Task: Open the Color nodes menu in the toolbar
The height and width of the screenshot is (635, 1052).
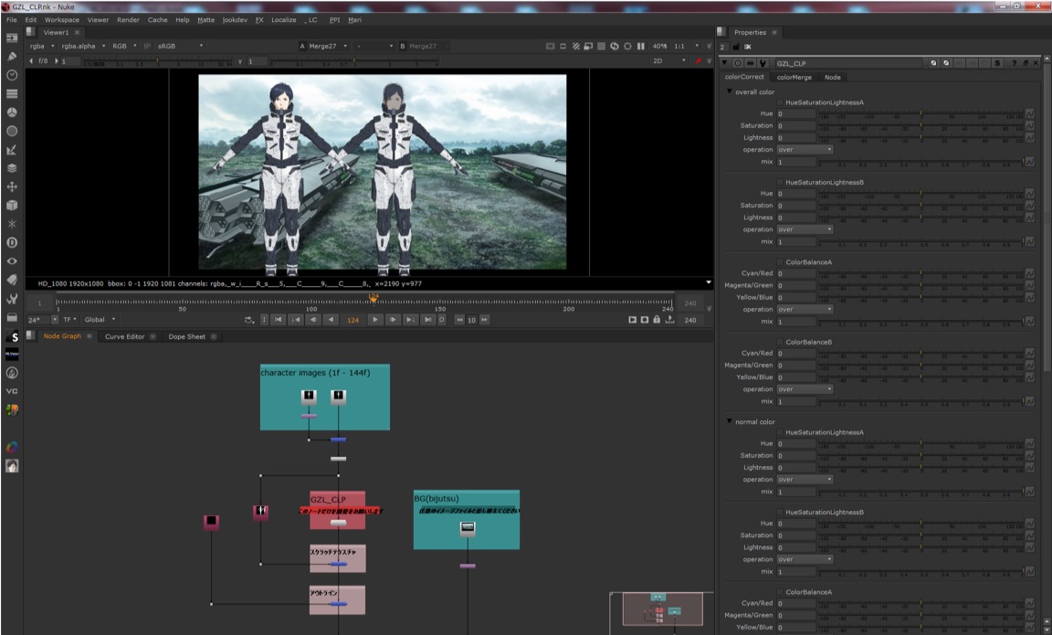Action: 11,112
